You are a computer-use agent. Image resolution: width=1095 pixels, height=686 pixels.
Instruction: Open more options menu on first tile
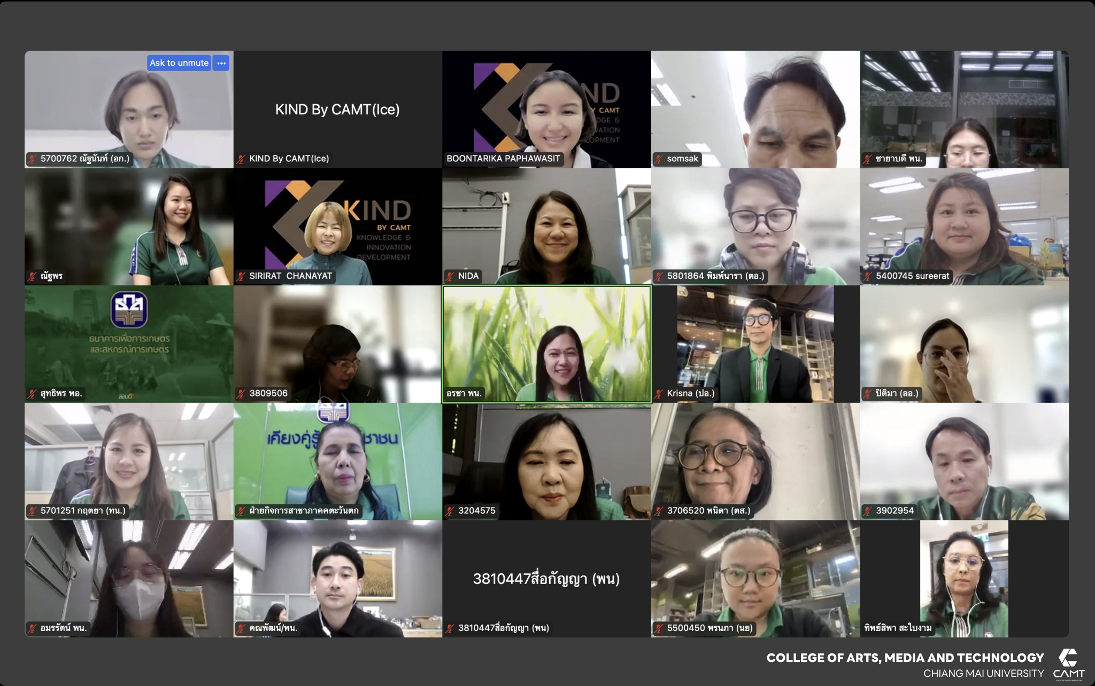pyautogui.click(x=221, y=63)
